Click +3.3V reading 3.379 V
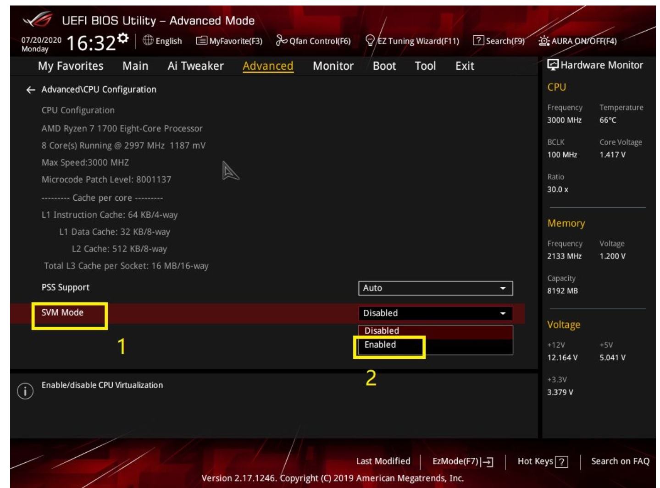Screen dimensions: 660x488 click(560, 392)
